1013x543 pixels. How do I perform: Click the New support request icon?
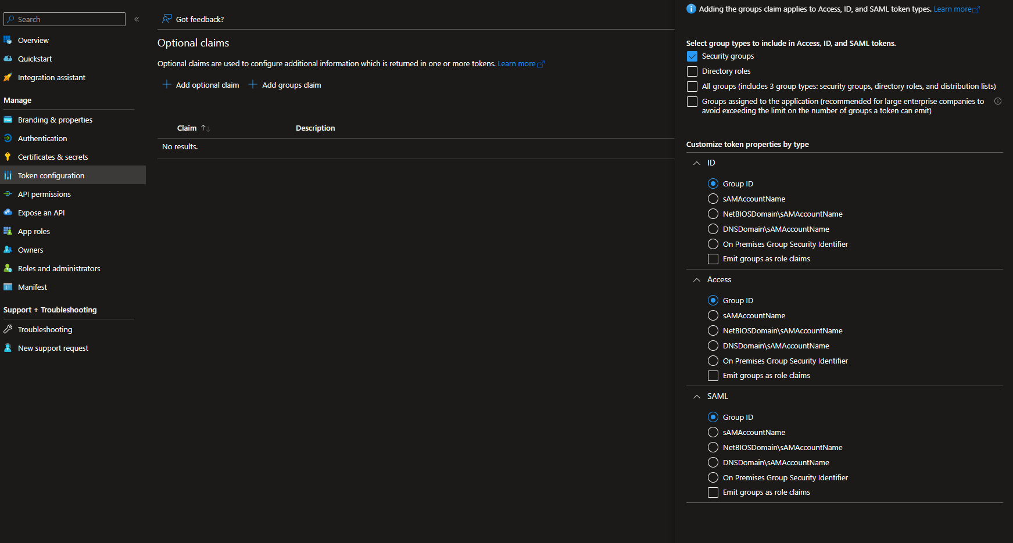click(x=8, y=348)
